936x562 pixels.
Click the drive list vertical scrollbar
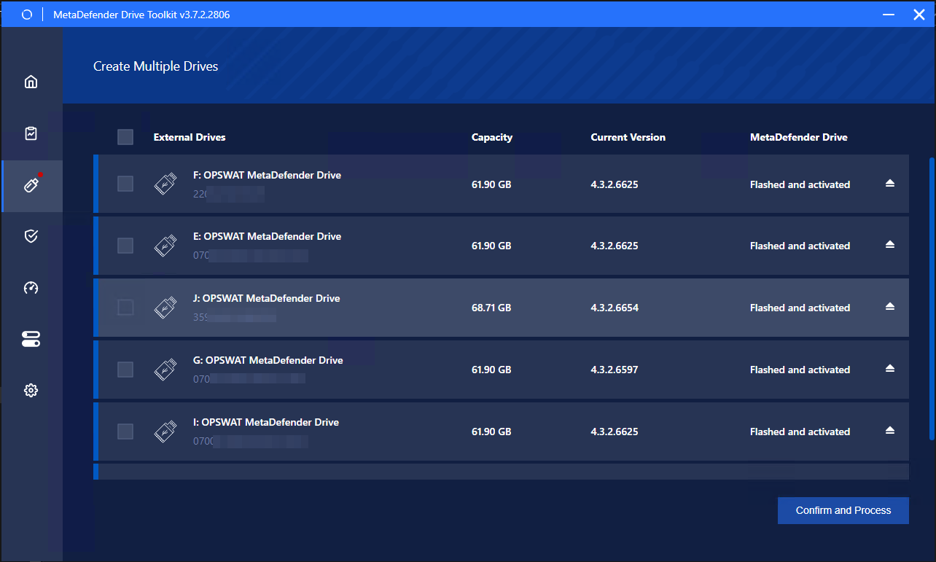[x=932, y=299]
